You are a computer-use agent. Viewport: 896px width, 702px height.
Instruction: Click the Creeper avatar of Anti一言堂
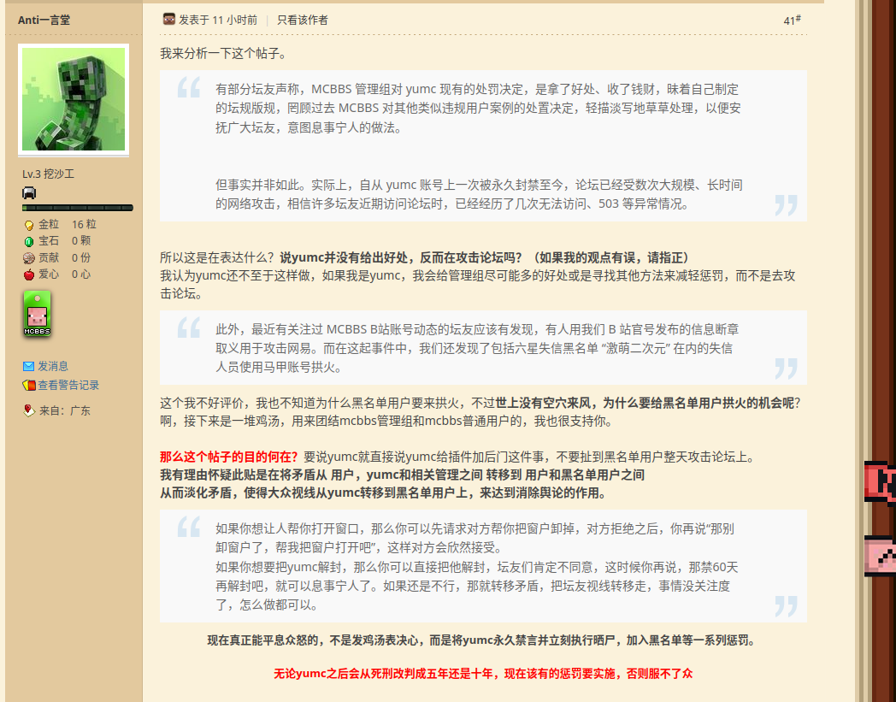[x=74, y=99]
